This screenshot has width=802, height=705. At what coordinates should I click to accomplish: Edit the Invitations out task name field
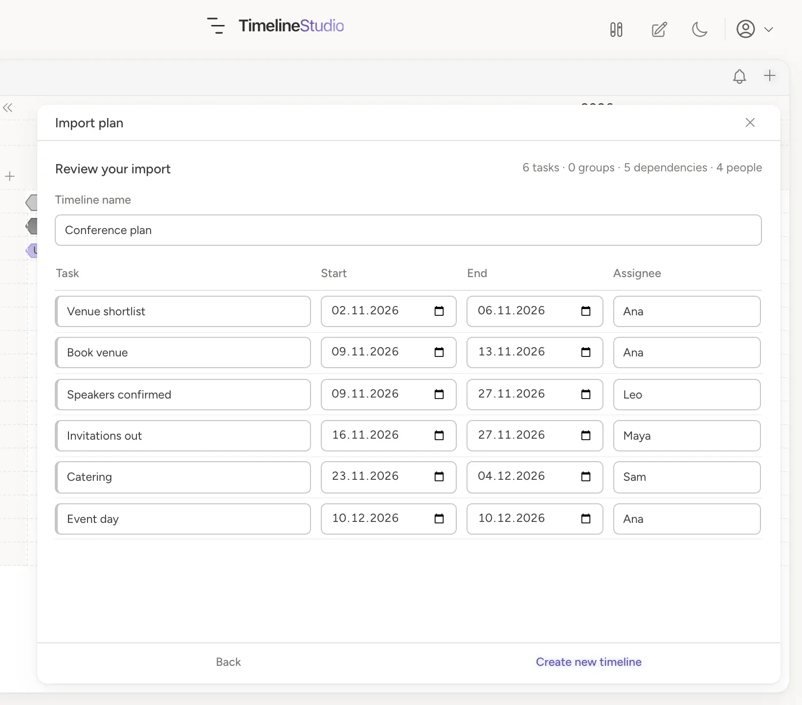pos(183,436)
